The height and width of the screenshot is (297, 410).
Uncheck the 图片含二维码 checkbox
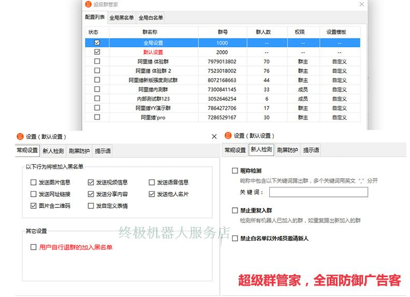coord(33,206)
